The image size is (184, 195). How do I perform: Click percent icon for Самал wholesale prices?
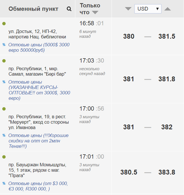pyautogui.click(x=4, y=82)
